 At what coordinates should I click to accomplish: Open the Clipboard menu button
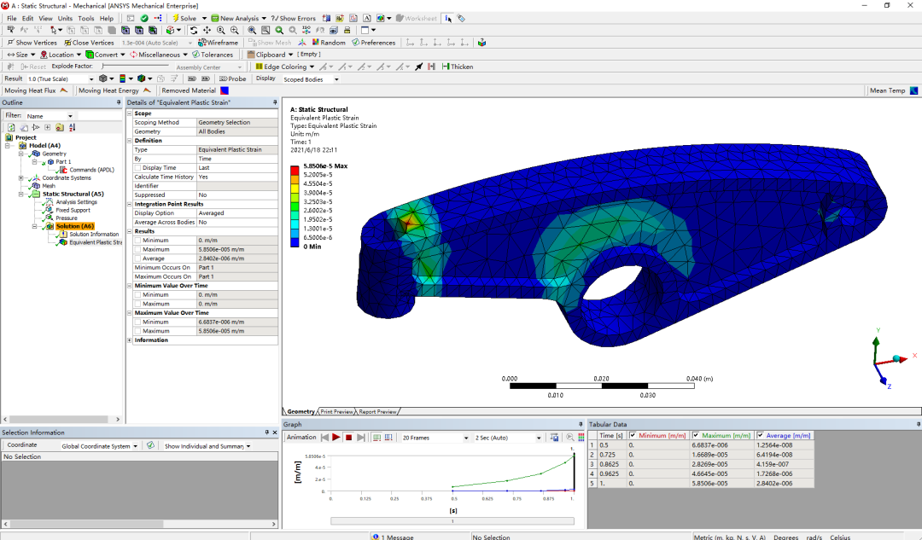270,55
